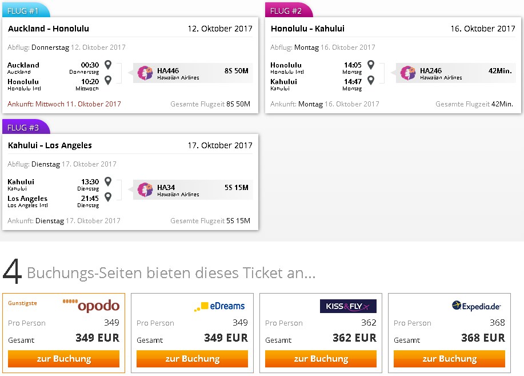Book via eDreams zur Buchung button
The width and height of the screenshot is (524, 376).
[x=192, y=359]
